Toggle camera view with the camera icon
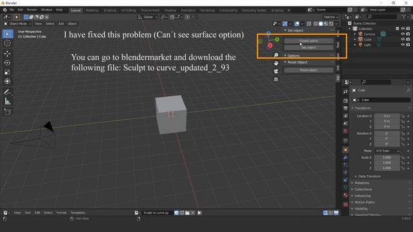Image resolution: width=413 pixels, height=232 pixels. tap(276, 72)
